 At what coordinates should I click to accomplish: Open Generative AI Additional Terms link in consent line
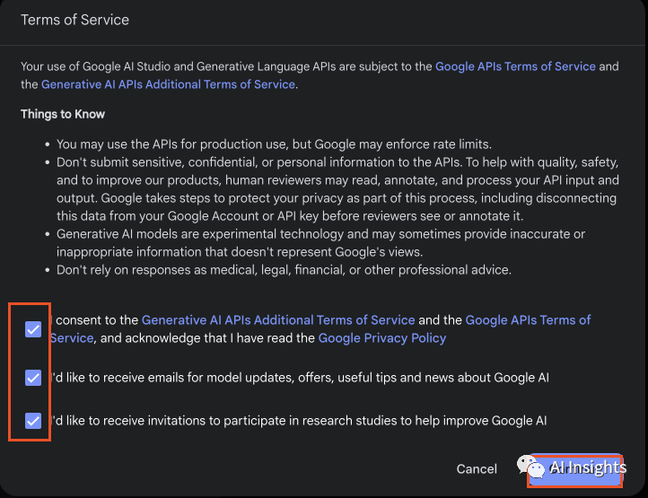point(278,320)
